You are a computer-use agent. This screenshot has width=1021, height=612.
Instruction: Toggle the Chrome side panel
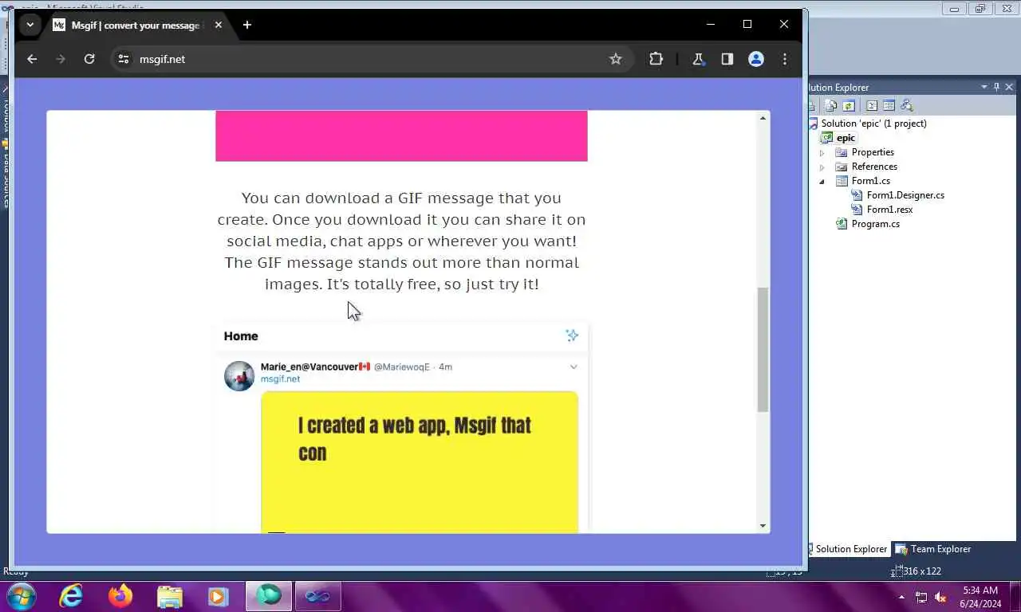point(727,59)
